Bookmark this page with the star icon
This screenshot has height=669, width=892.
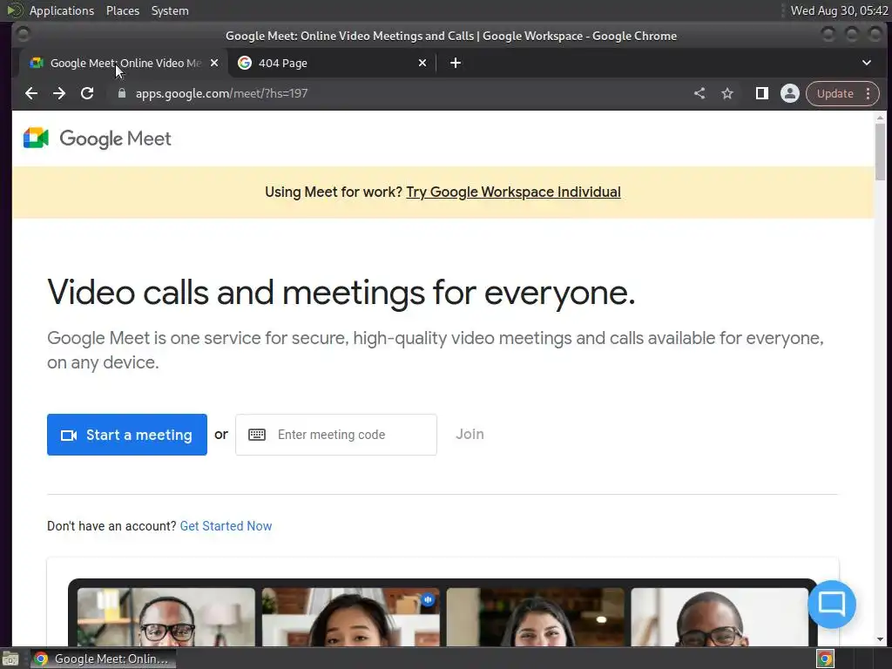click(x=727, y=93)
